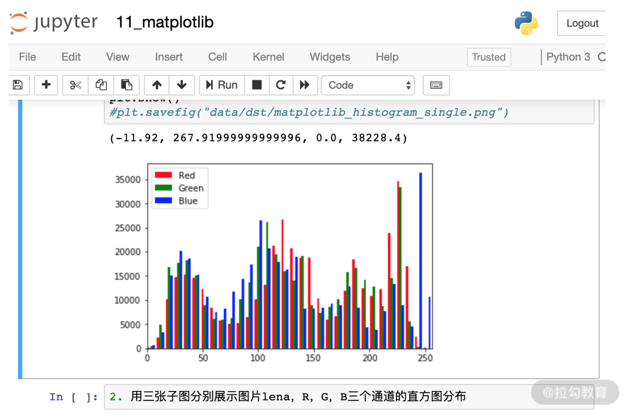Insert a new cell with the plus icon

[x=46, y=85]
